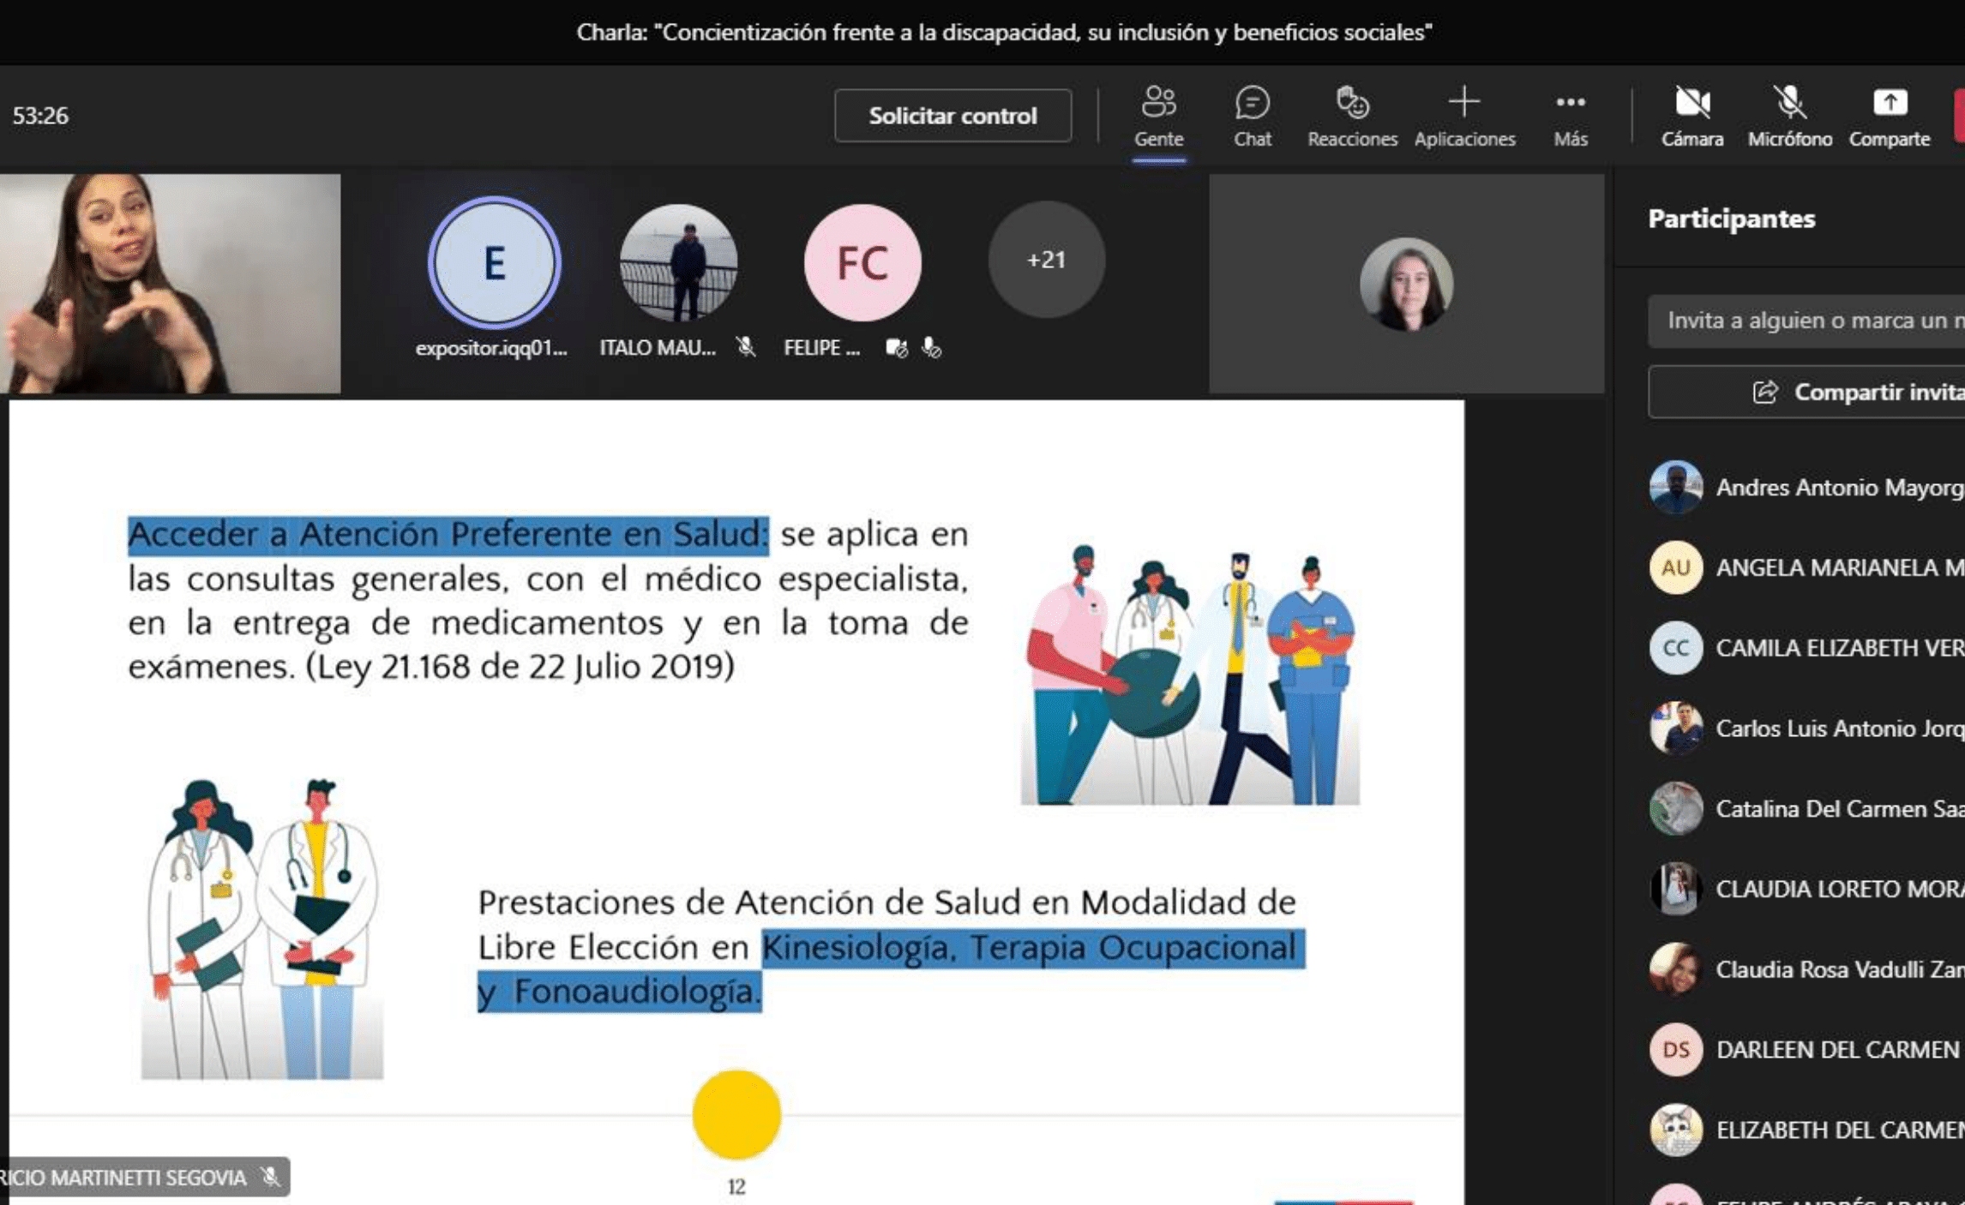Screen dimensions: 1965x1205
Task: Toggle the Micrófono mute state
Action: click(1789, 117)
